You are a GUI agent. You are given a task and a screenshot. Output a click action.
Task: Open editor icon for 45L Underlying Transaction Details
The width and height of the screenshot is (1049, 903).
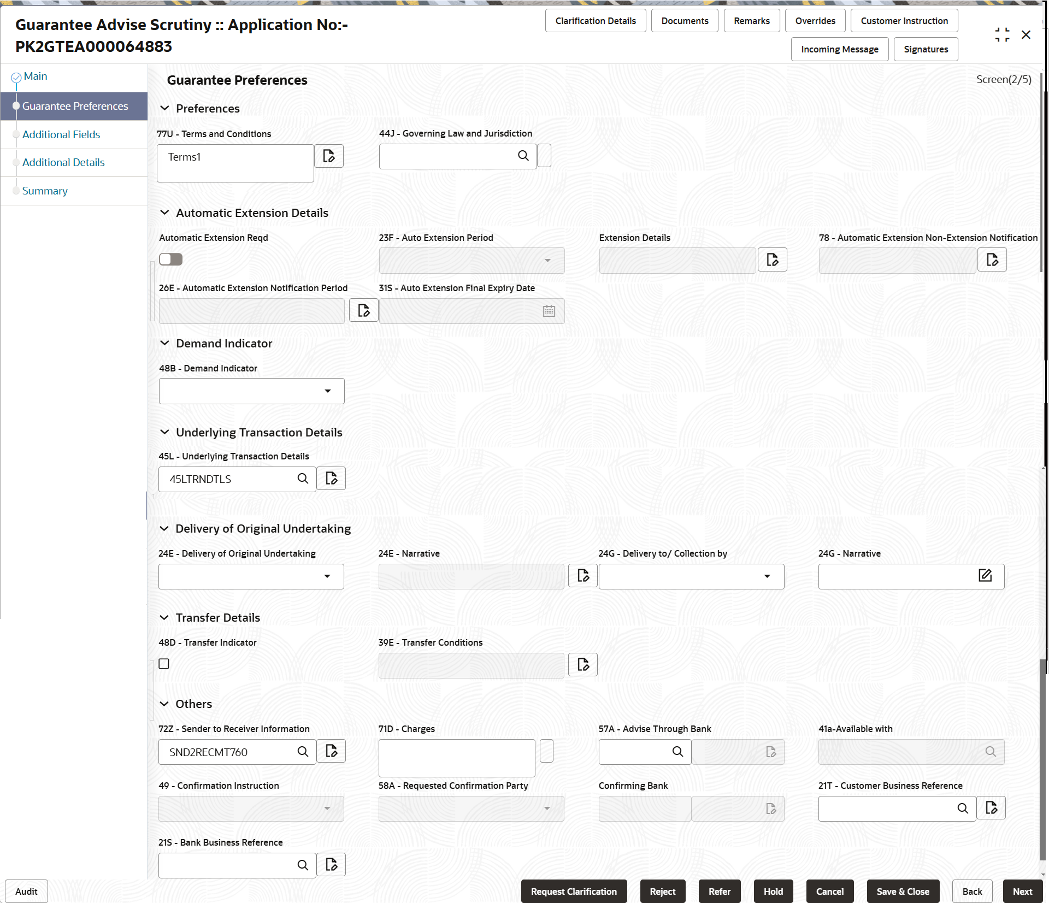pos(331,479)
